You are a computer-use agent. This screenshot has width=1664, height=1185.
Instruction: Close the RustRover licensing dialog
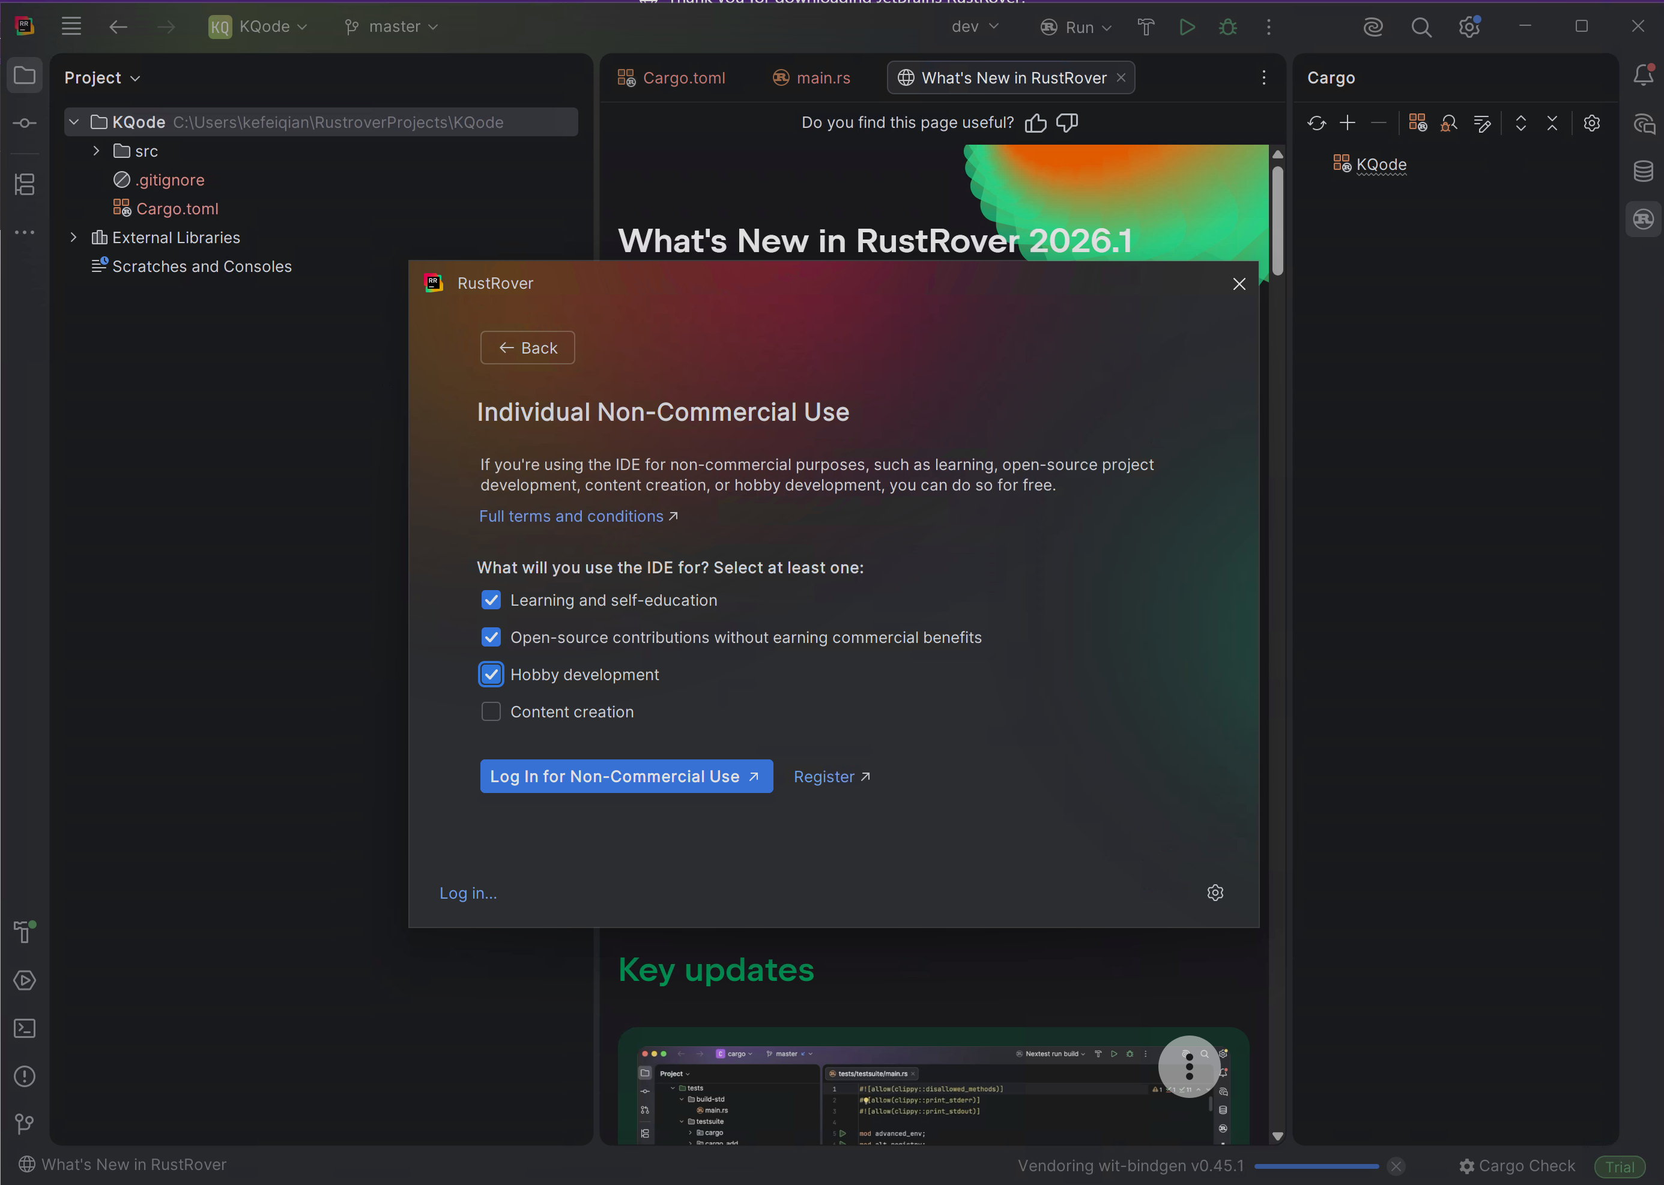(x=1238, y=284)
